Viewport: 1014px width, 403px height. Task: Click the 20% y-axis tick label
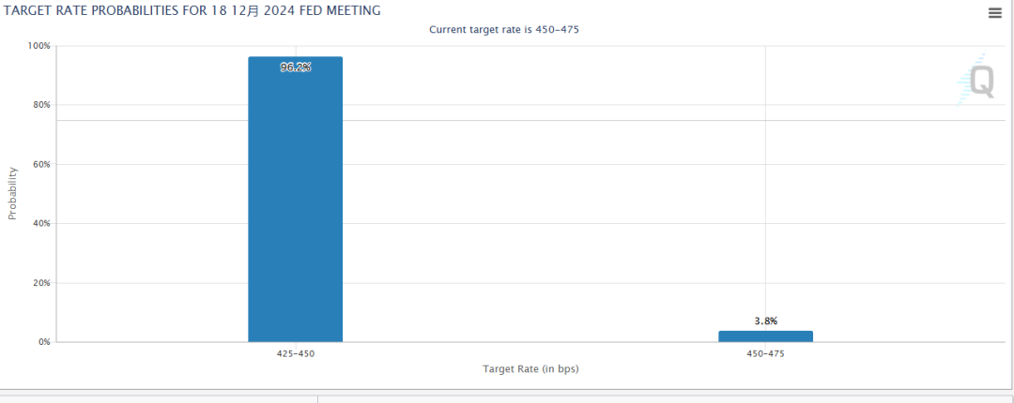(x=42, y=283)
